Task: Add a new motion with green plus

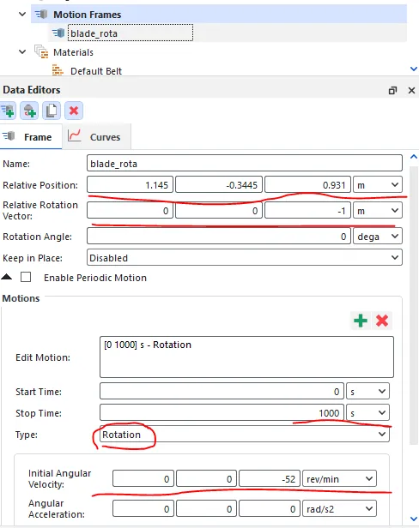Action: point(361,321)
